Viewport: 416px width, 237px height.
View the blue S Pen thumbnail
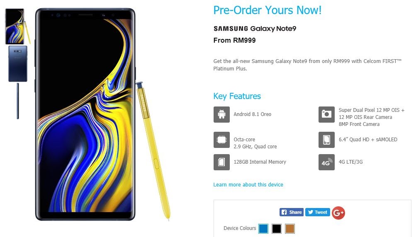pyautogui.click(x=18, y=101)
